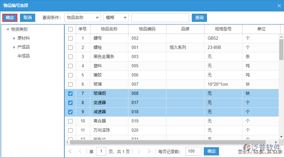Check the 塑料 row checkbox
Image resolution: width=284 pixels, height=158 pixels.
coord(70,66)
